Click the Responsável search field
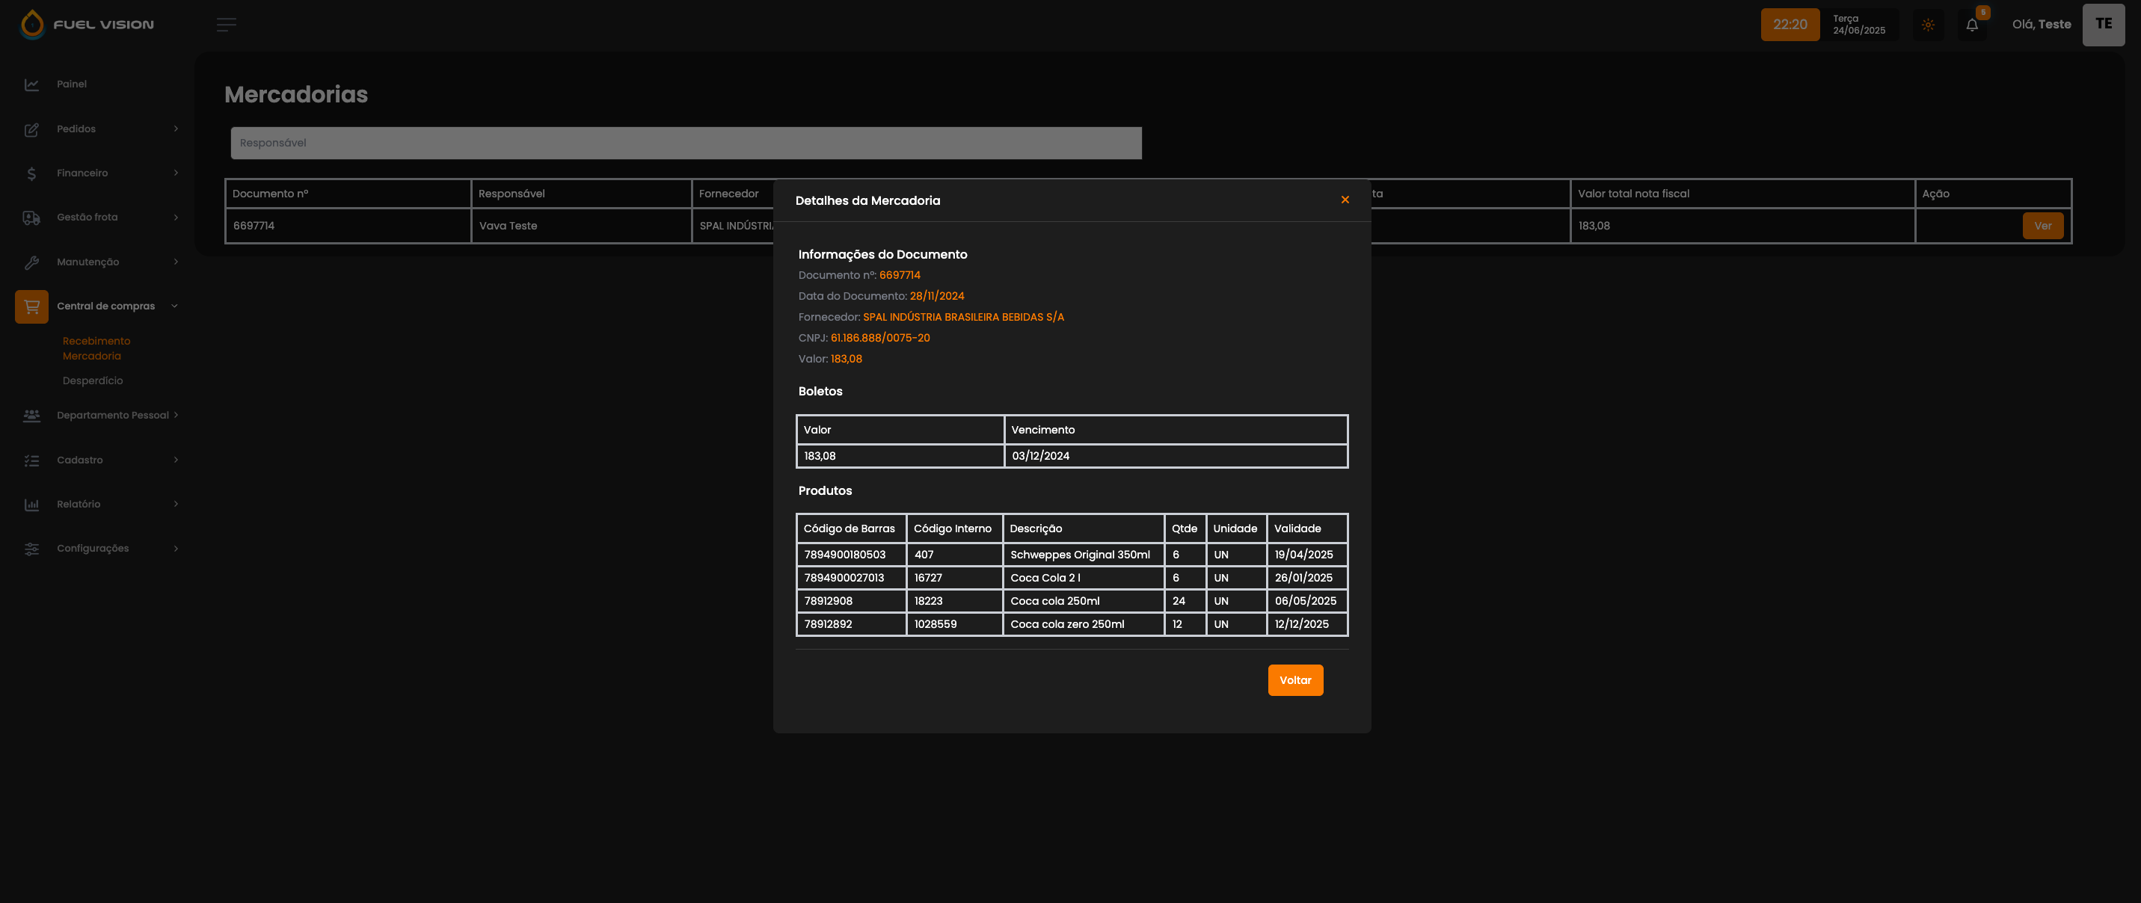The height and width of the screenshot is (903, 2141). tap(686, 143)
